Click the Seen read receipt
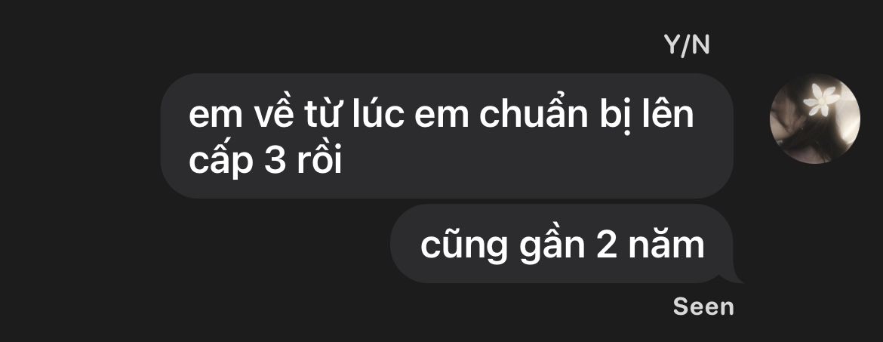883x342 pixels. click(x=703, y=307)
